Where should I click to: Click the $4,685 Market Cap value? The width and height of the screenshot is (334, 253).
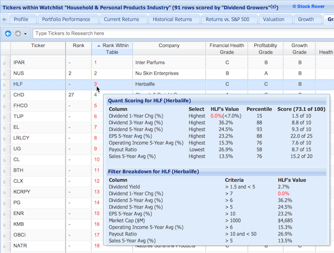click(x=285, y=221)
